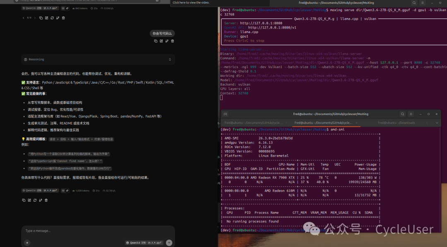
Task: Switch to generation stats in the top toggle
Action: [x=67, y=8]
